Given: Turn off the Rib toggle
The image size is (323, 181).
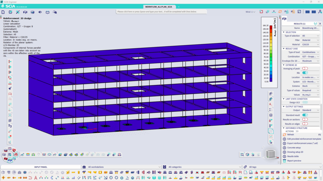Looking at the screenshot, I should [x=305, y=73].
